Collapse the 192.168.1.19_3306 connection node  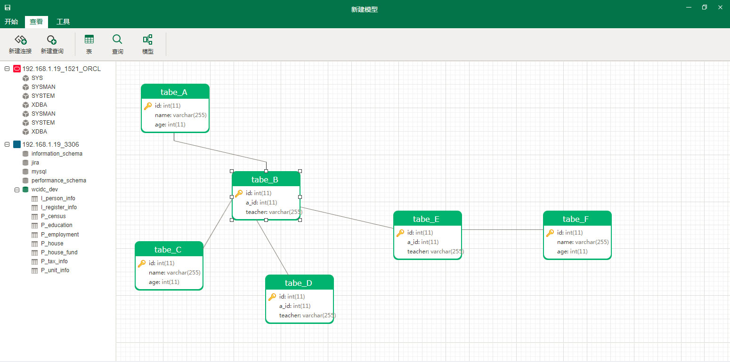click(7, 144)
